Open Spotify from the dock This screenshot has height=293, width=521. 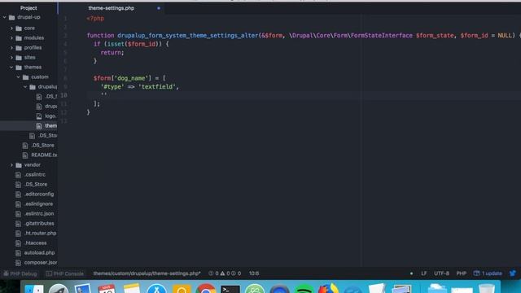[304, 289]
